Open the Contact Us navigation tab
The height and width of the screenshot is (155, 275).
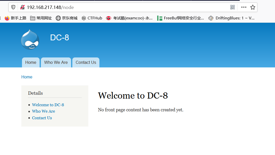point(86,63)
